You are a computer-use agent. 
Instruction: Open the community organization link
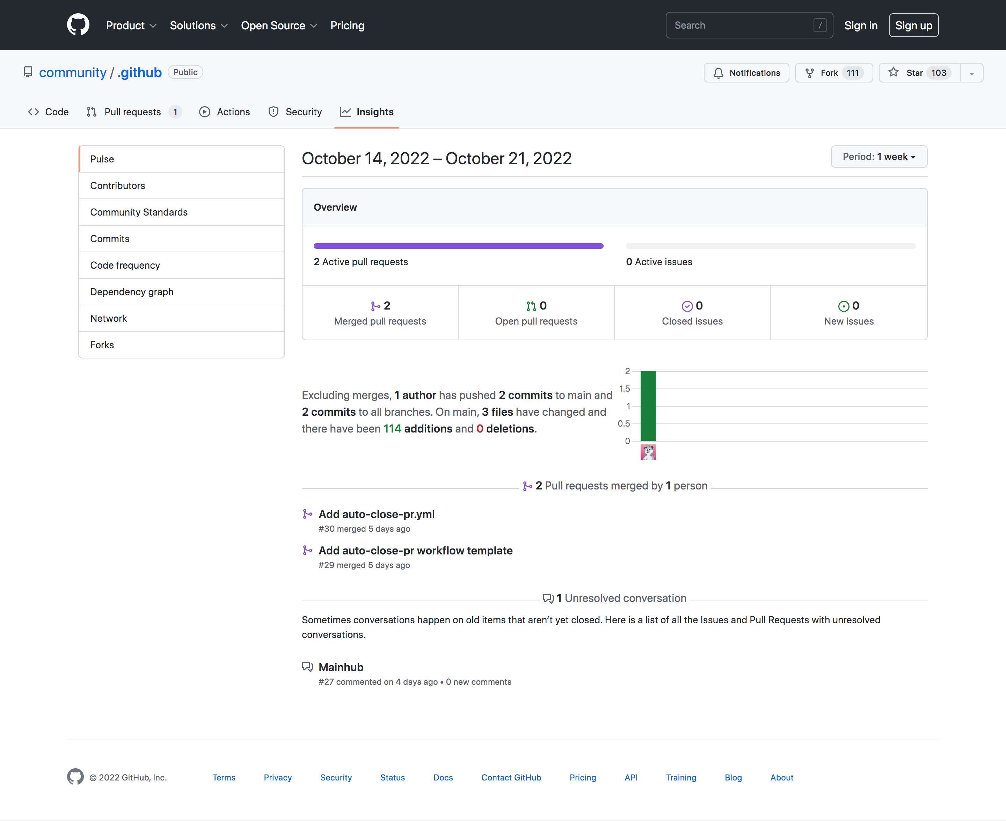(73, 72)
